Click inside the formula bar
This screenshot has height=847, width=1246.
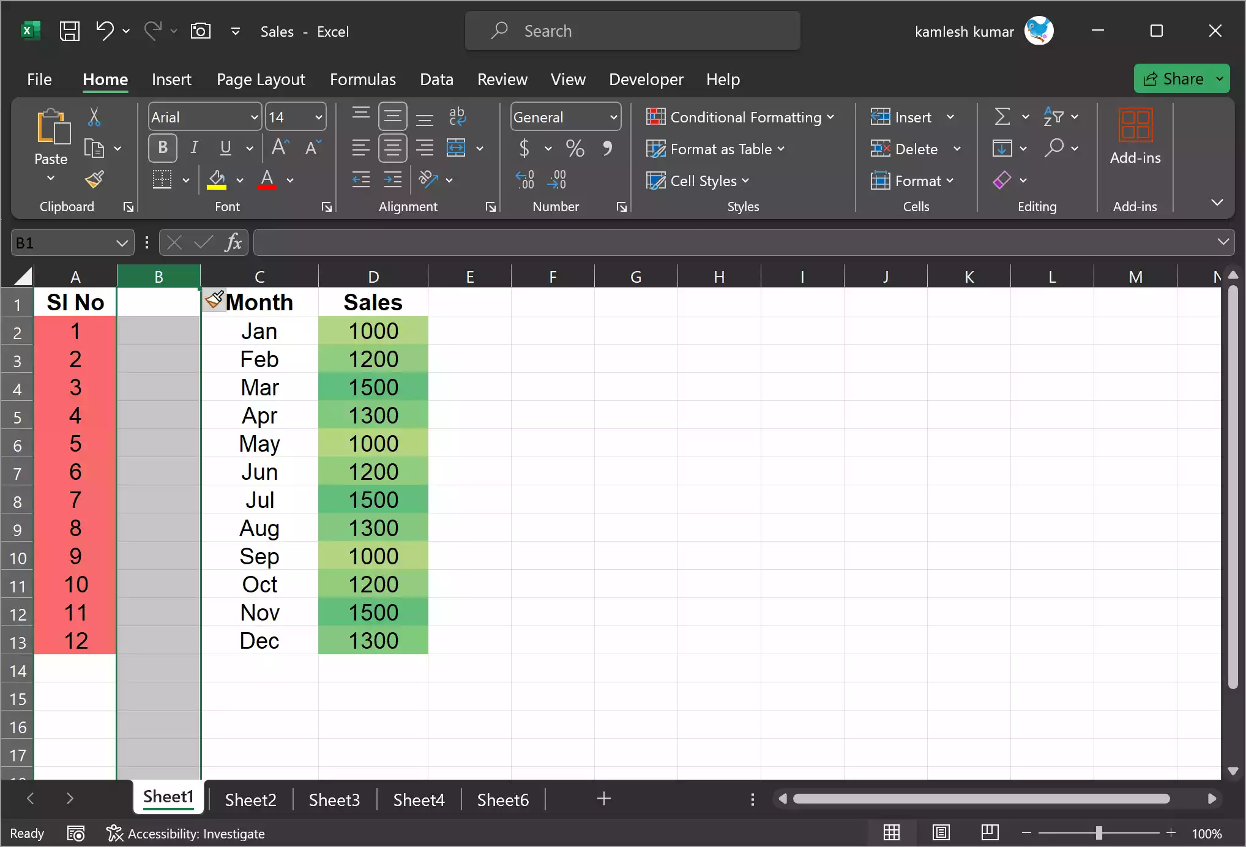(612, 242)
